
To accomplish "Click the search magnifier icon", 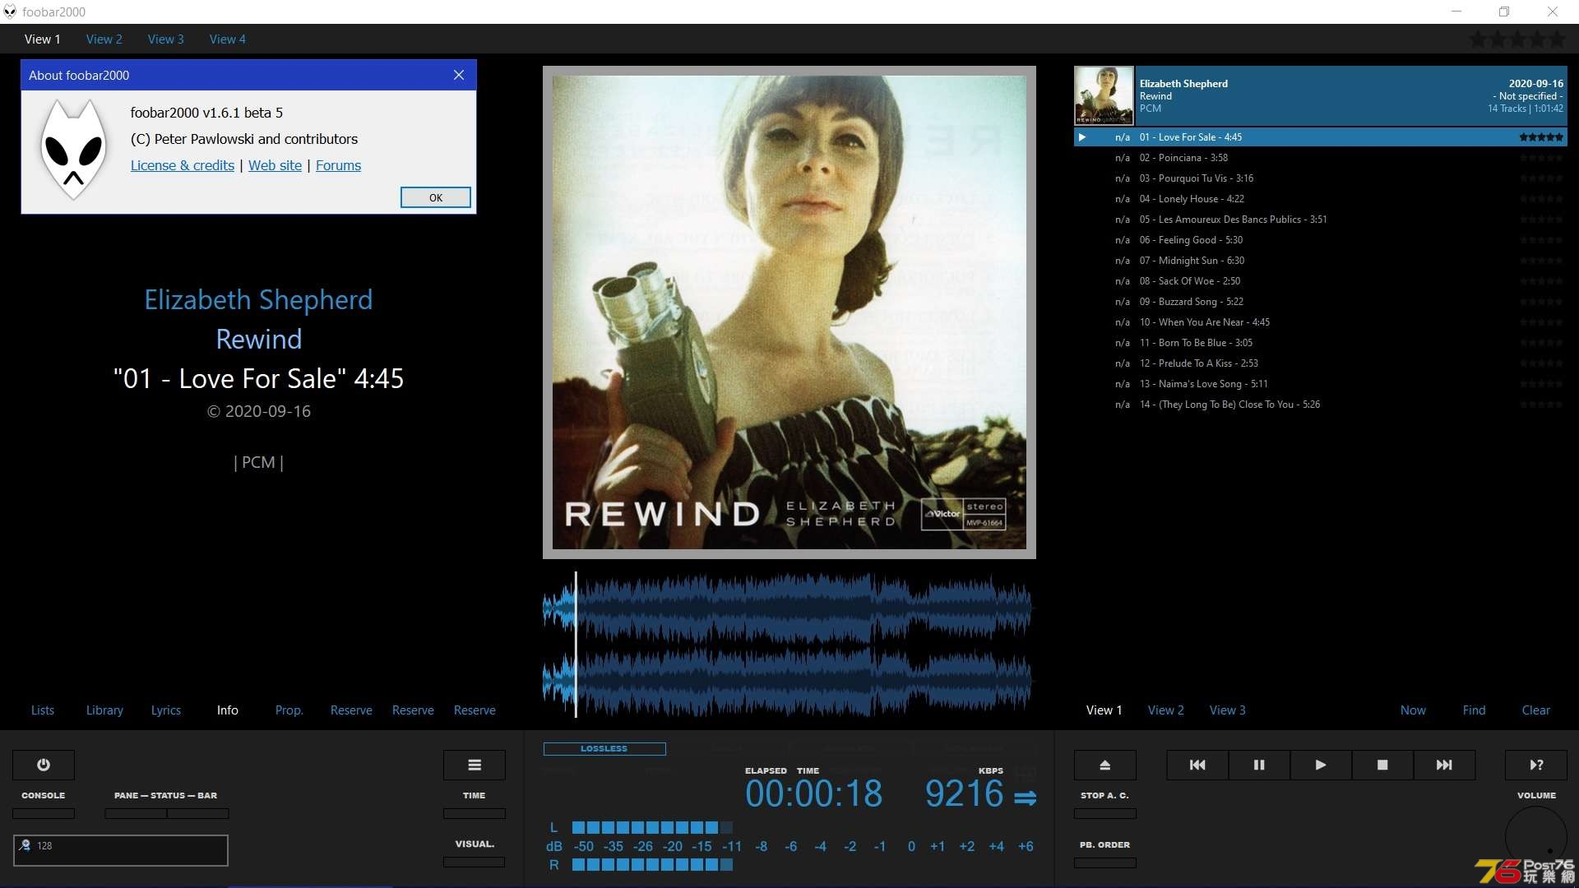I will [x=25, y=845].
